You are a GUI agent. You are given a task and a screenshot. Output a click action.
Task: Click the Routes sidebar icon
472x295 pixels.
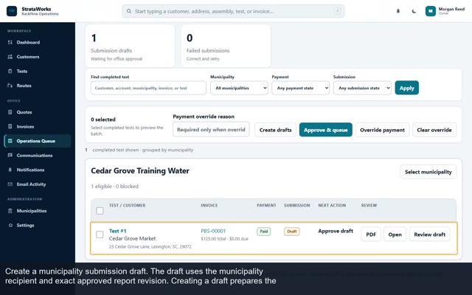click(10, 86)
